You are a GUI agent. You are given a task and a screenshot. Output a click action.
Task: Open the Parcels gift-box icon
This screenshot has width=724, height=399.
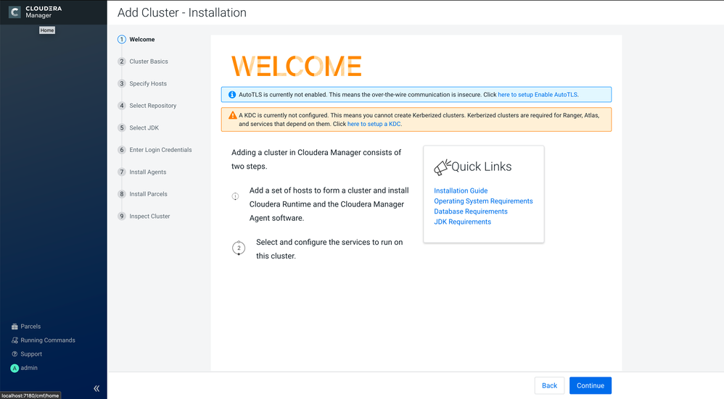pyautogui.click(x=15, y=326)
